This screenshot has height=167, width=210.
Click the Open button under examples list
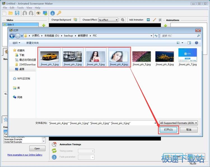pos(37,149)
